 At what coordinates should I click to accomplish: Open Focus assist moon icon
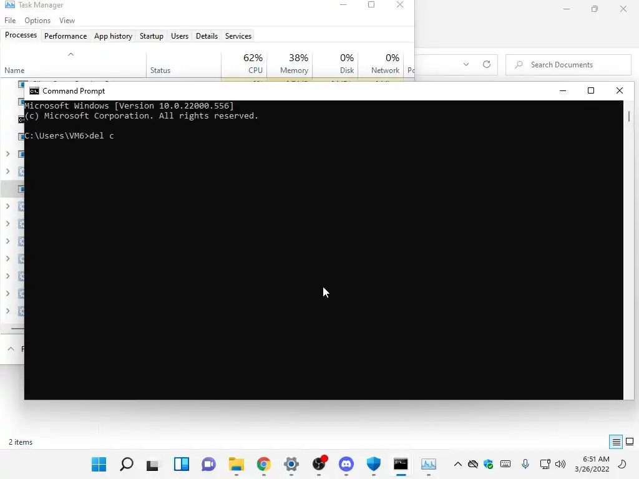click(x=622, y=464)
